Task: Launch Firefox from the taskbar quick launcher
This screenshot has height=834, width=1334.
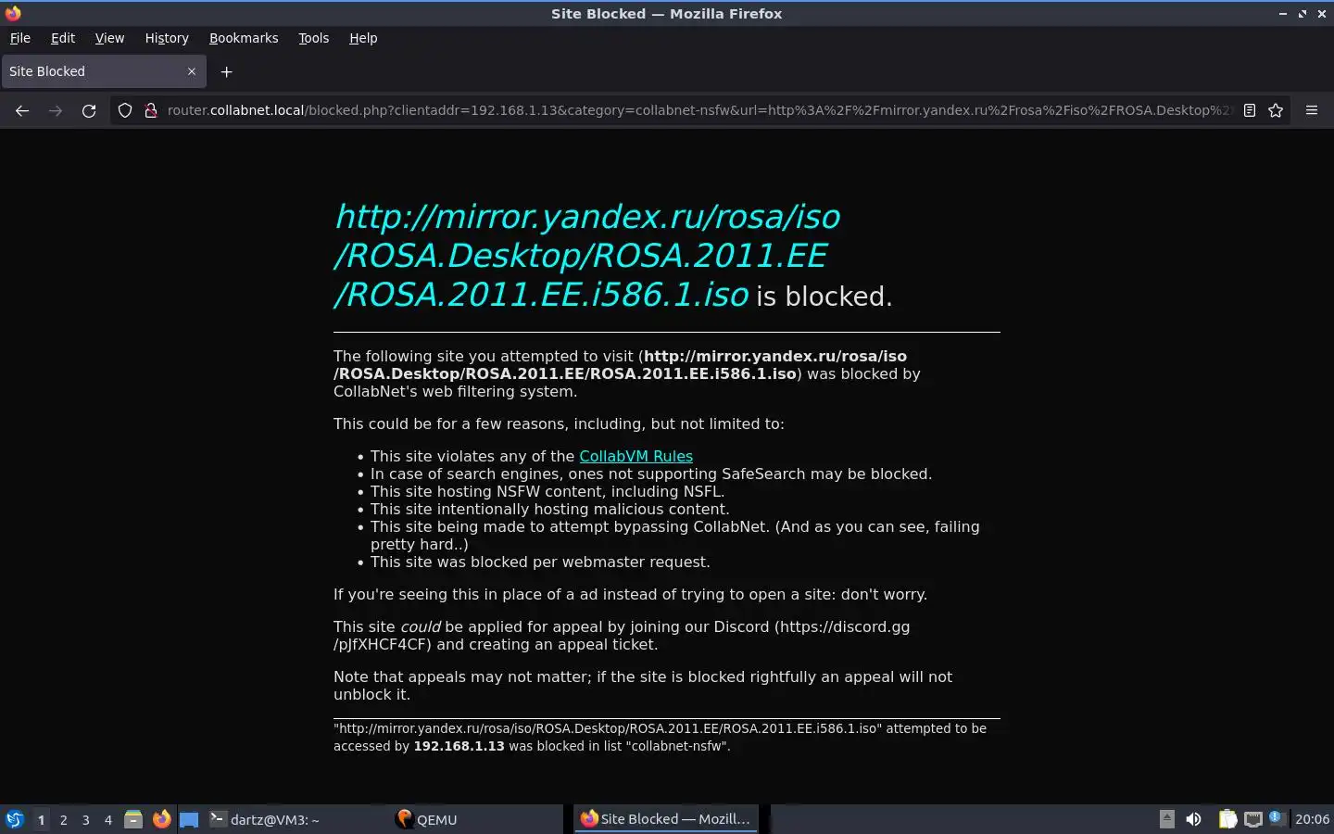Action: tap(162, 819)
